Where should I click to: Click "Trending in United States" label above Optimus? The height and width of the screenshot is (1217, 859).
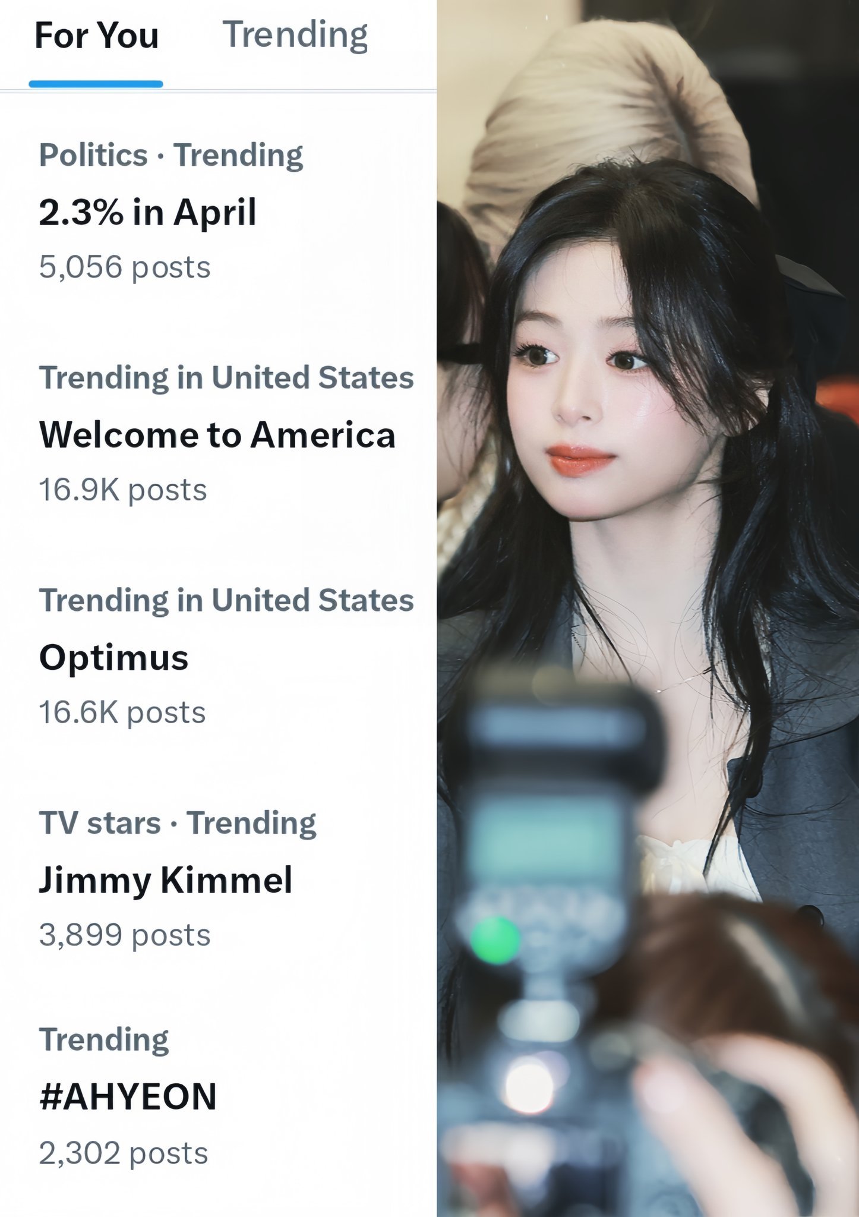226,600
